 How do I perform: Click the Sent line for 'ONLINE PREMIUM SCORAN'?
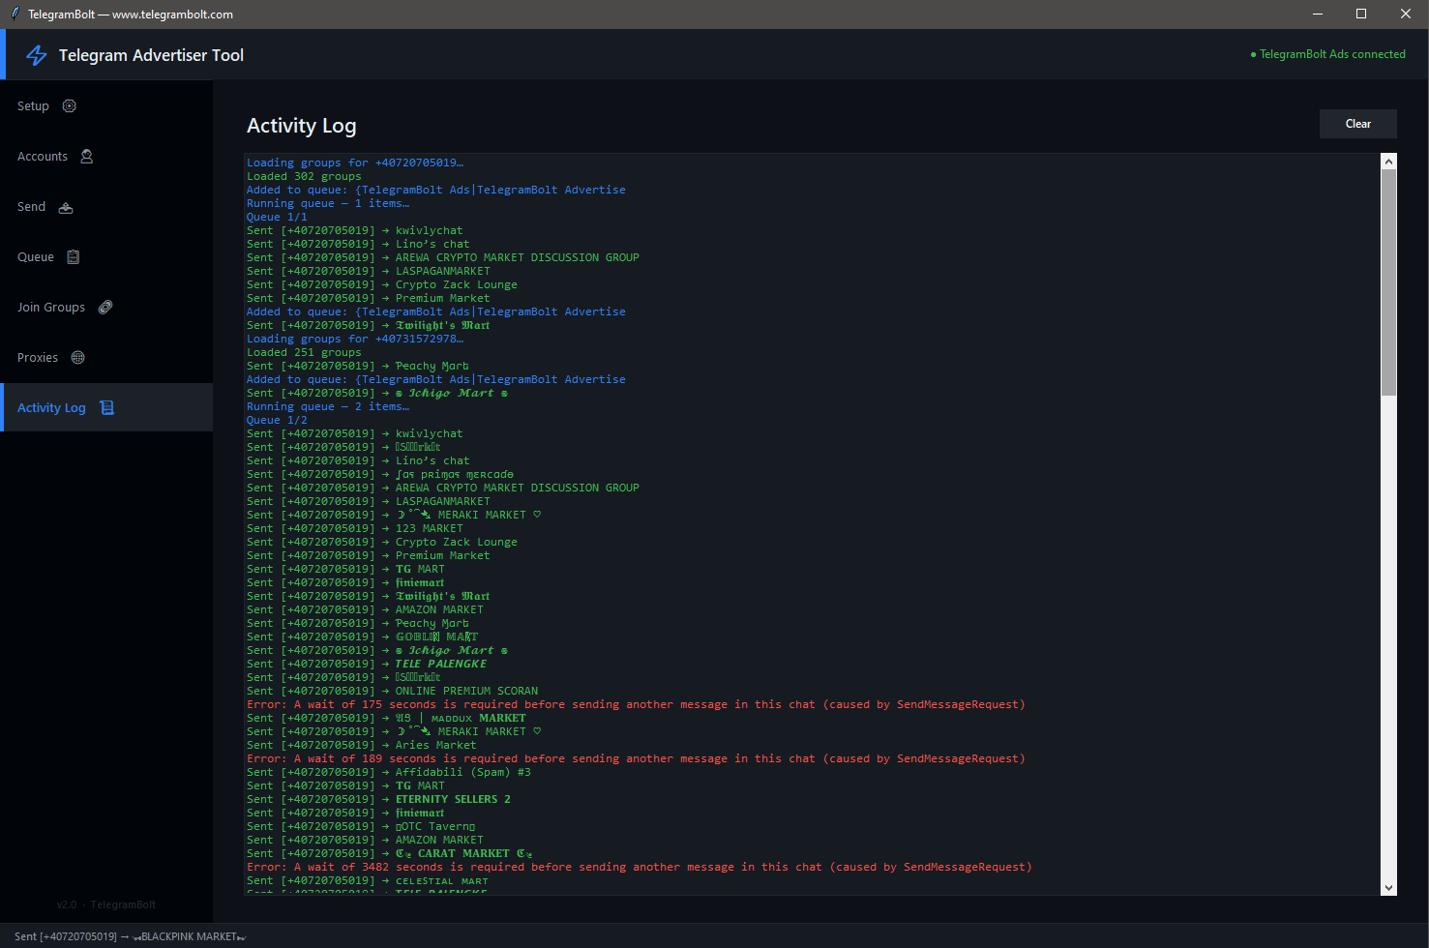coord(392,691)
